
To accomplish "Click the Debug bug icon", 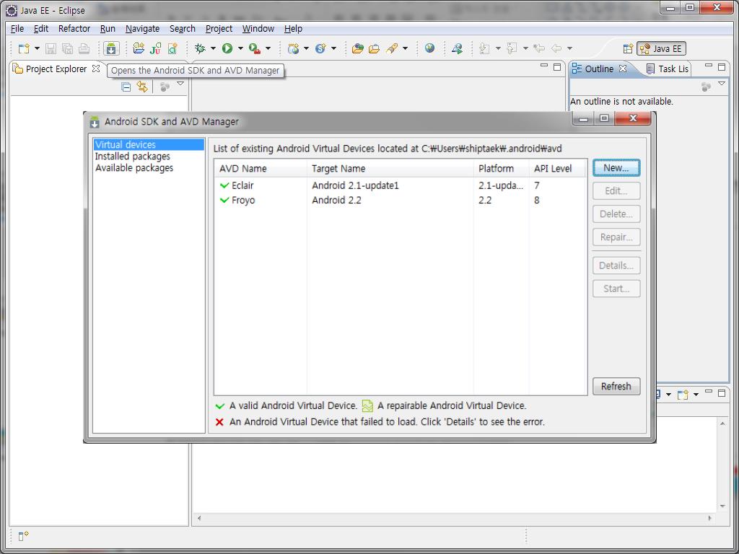I will tap(200, 48).
